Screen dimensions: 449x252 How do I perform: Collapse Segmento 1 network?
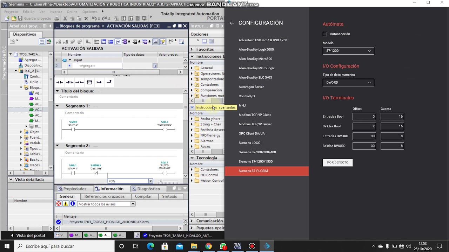[58, 106]
